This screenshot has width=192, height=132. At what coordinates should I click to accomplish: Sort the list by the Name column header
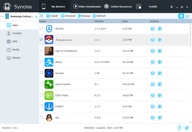coord(66,21)
